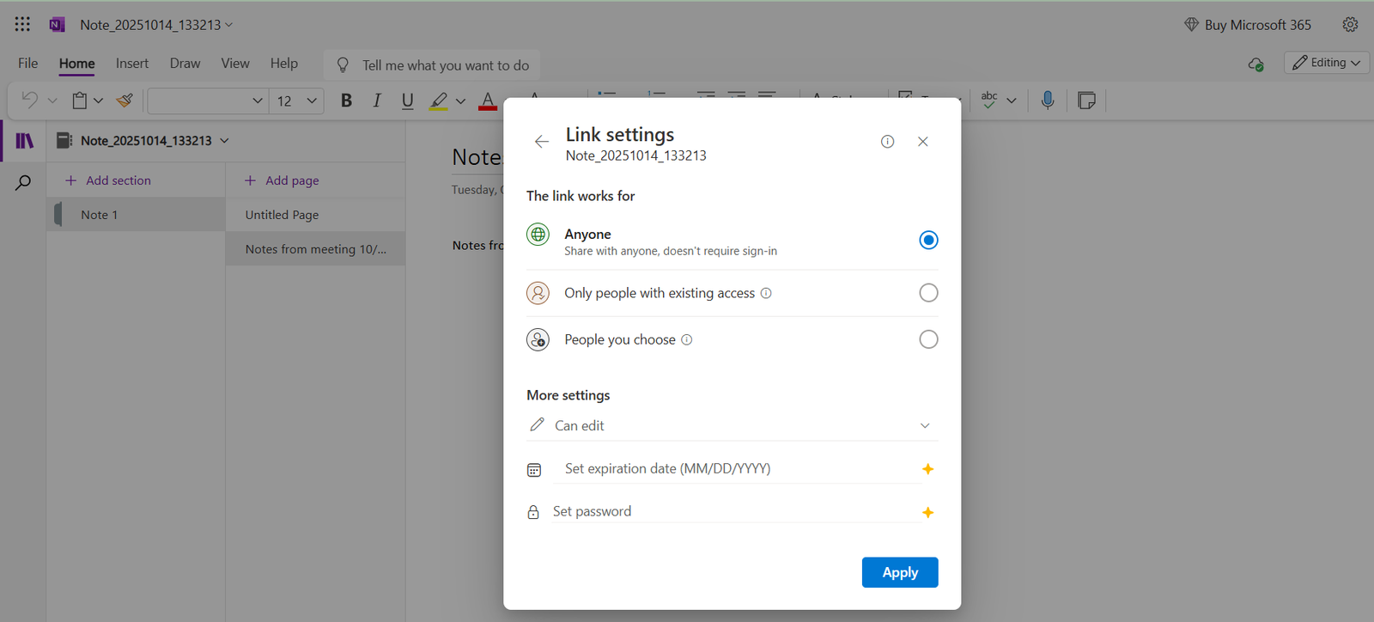
Task: Open settings gear icon
Action: point(1350,25)
